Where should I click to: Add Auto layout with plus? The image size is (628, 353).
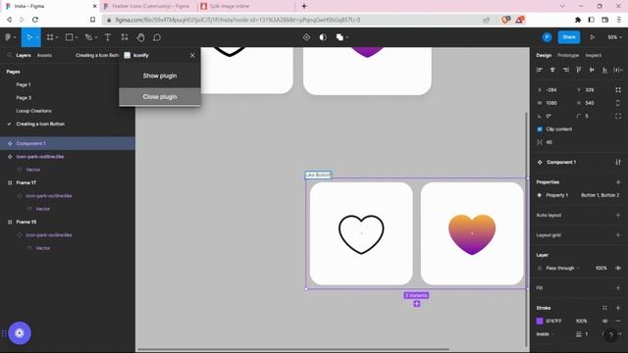click(618, 215)
